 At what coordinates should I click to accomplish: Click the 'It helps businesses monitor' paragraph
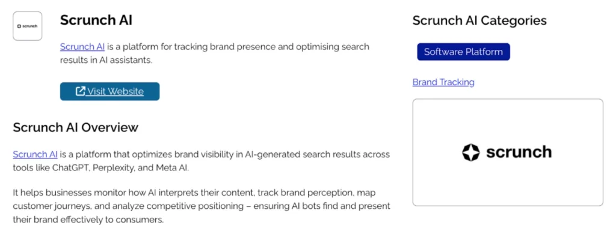coord(202,206)
